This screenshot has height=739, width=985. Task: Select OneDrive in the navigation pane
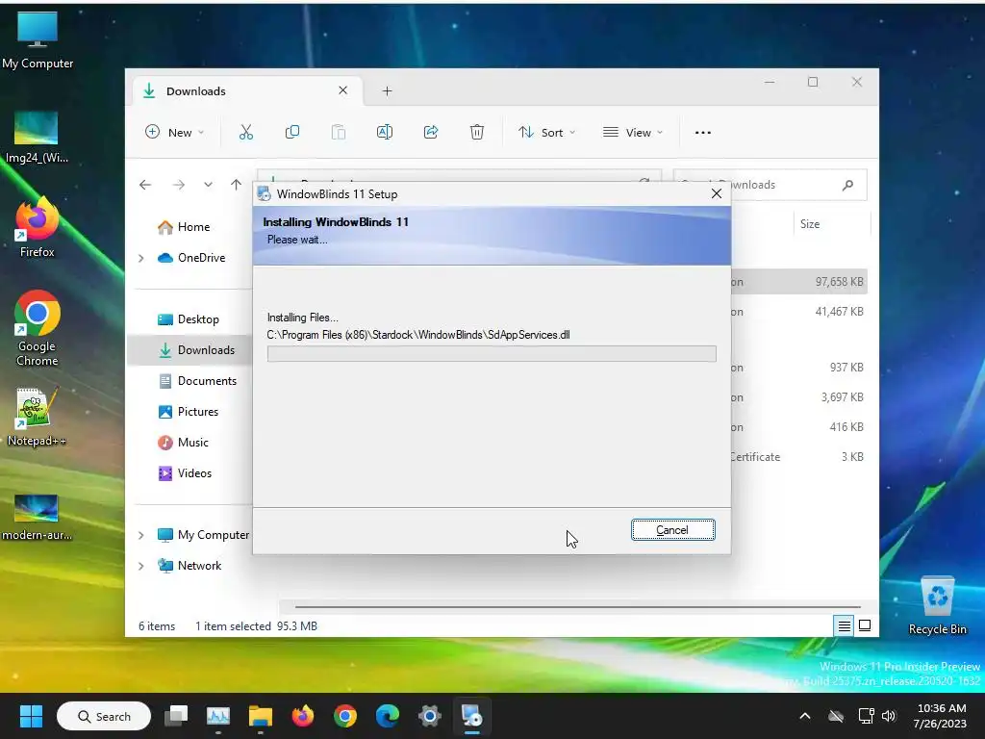pyautogui.click(x=191, y=258)
